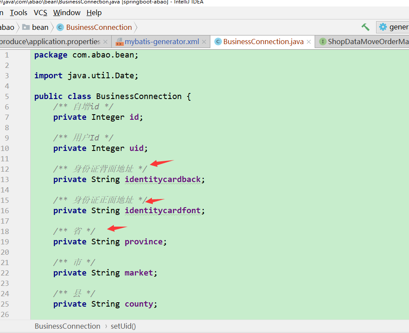Screen dimensions: 409x333
Task: Open the Tools menu
Action: coord(18,13)
